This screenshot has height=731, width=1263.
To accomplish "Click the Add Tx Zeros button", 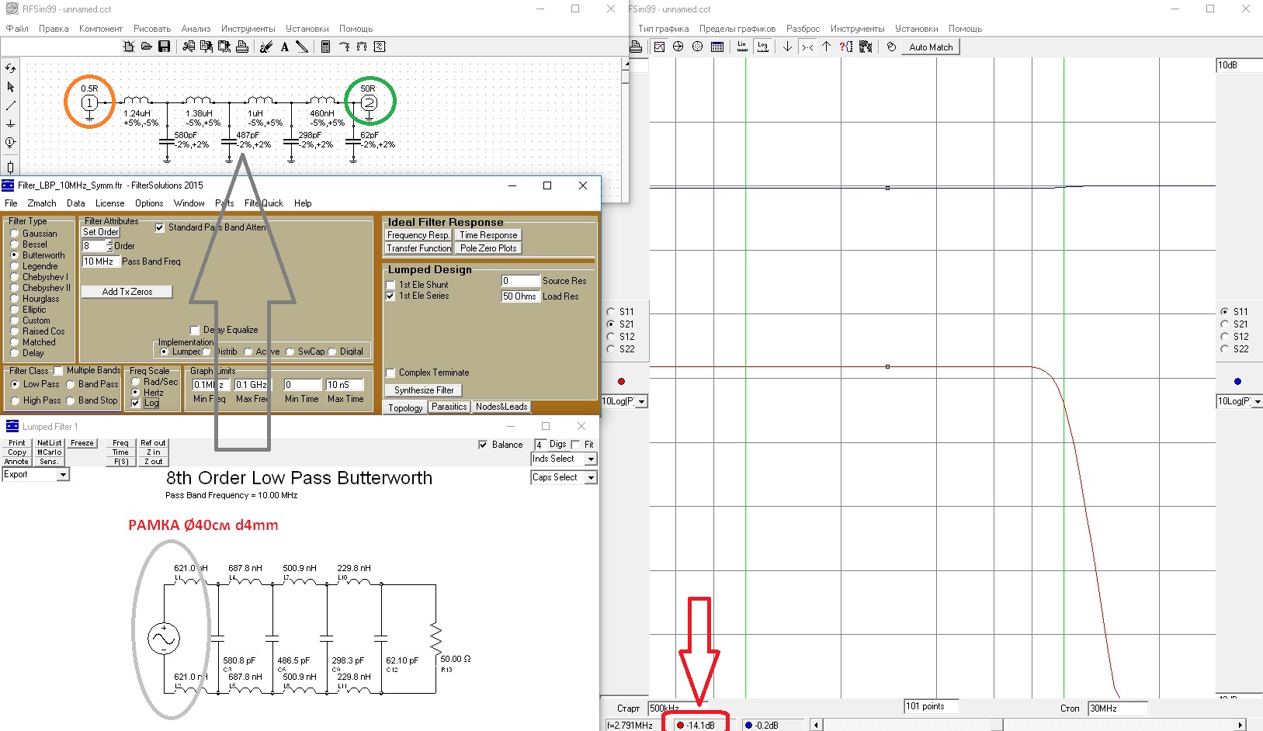I will coord(127,292).
